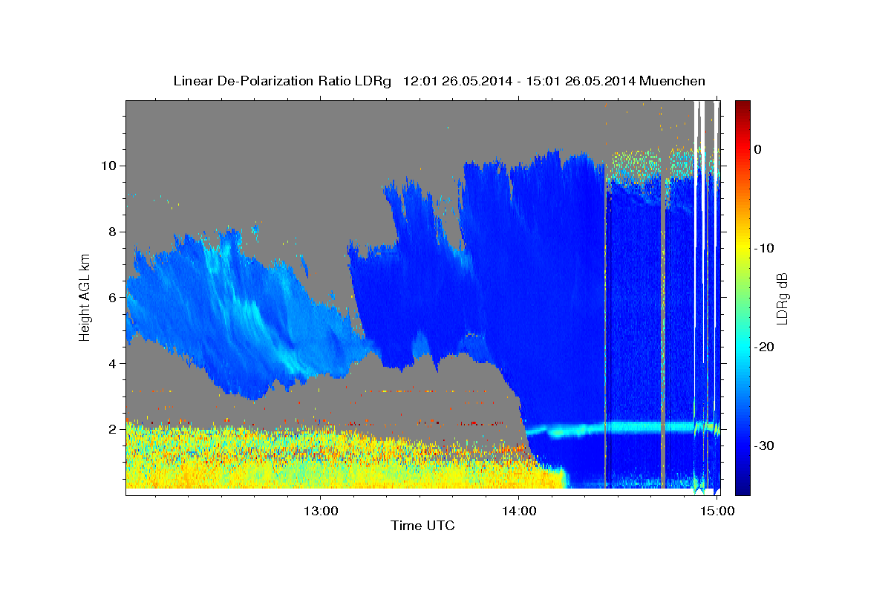This screenshot has width=891, height=594.
Task: Click the colorbar tick label -30
Action: [763, 446]
